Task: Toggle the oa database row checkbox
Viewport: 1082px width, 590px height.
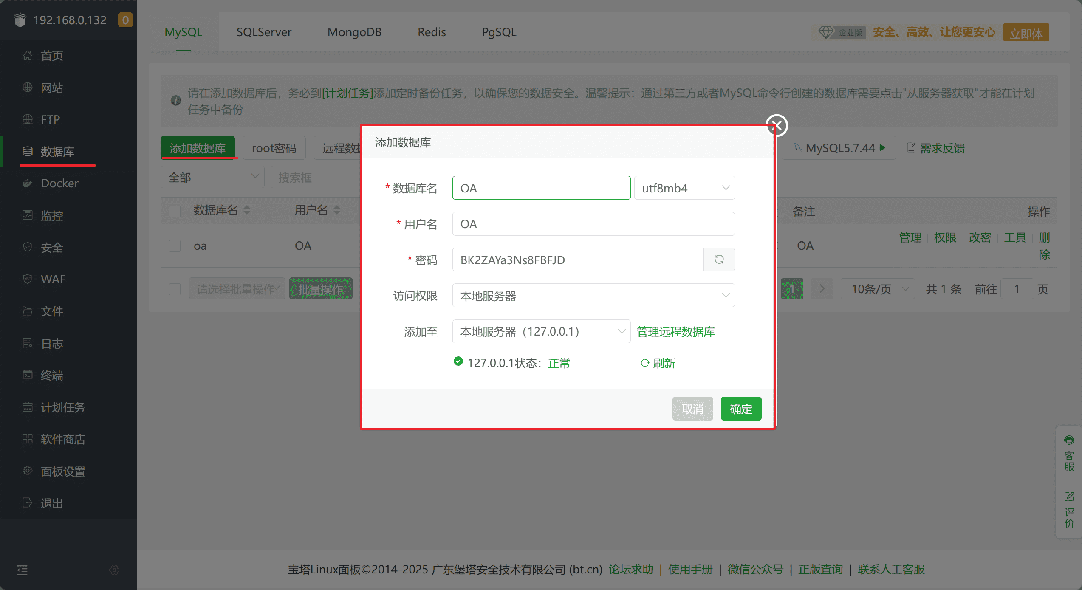Action: (175, 246)
